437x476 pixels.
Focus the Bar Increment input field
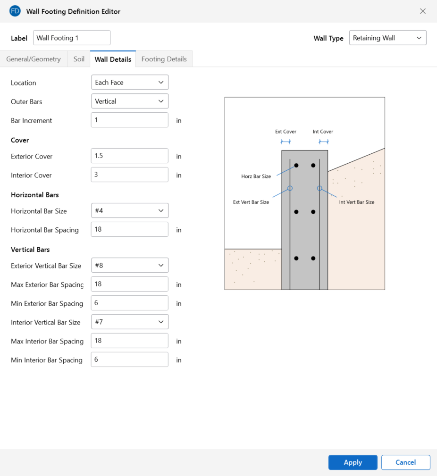point(130,120)
